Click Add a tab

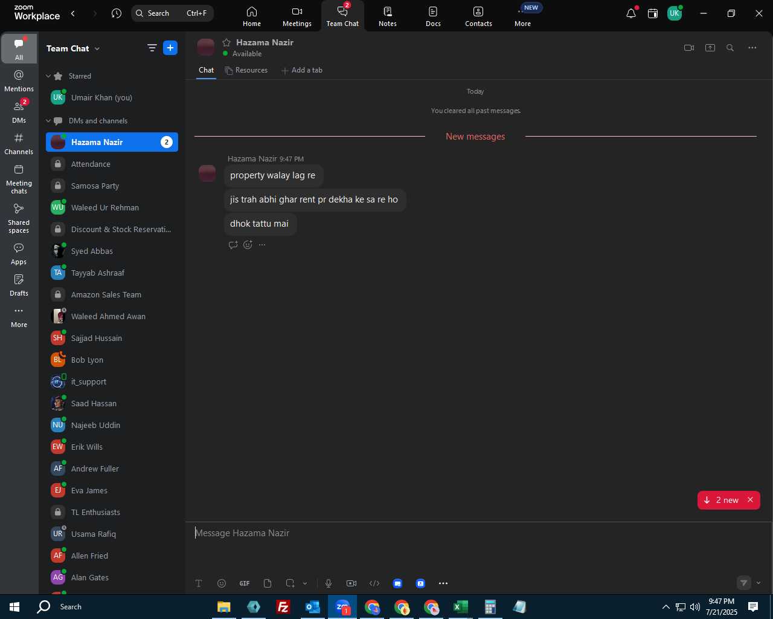click(302, 70)
